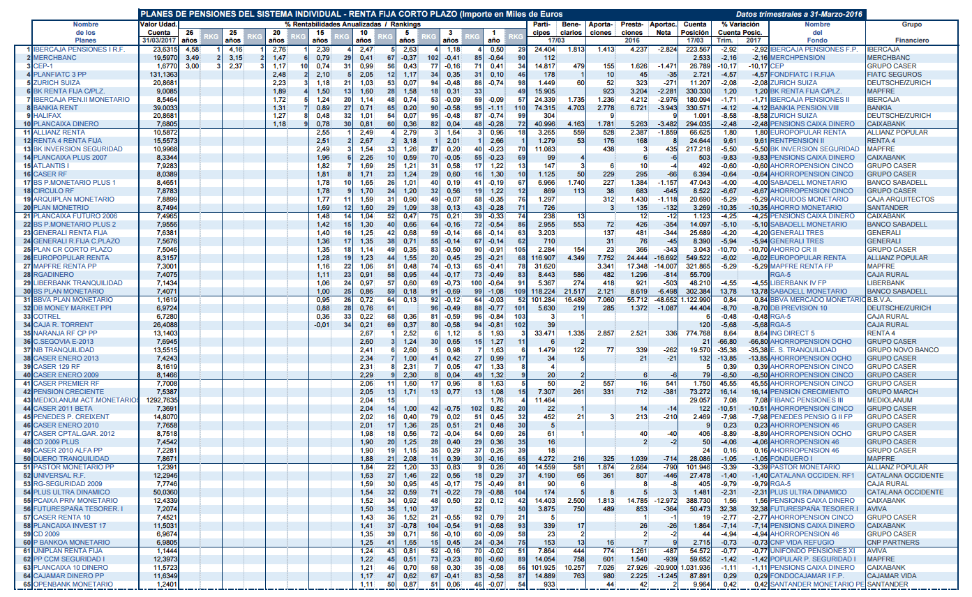The image size is (972, 597).
Task: Select the 'Valor Udad.' column header
Action: coord(159,24)
